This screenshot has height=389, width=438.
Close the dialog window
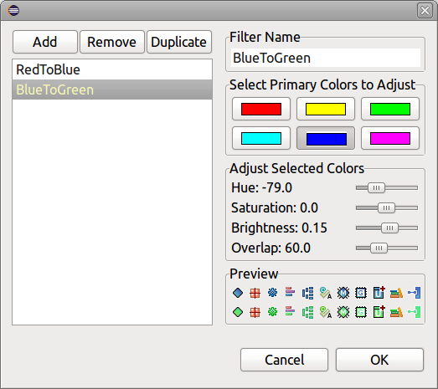click(x=425, y=11)
